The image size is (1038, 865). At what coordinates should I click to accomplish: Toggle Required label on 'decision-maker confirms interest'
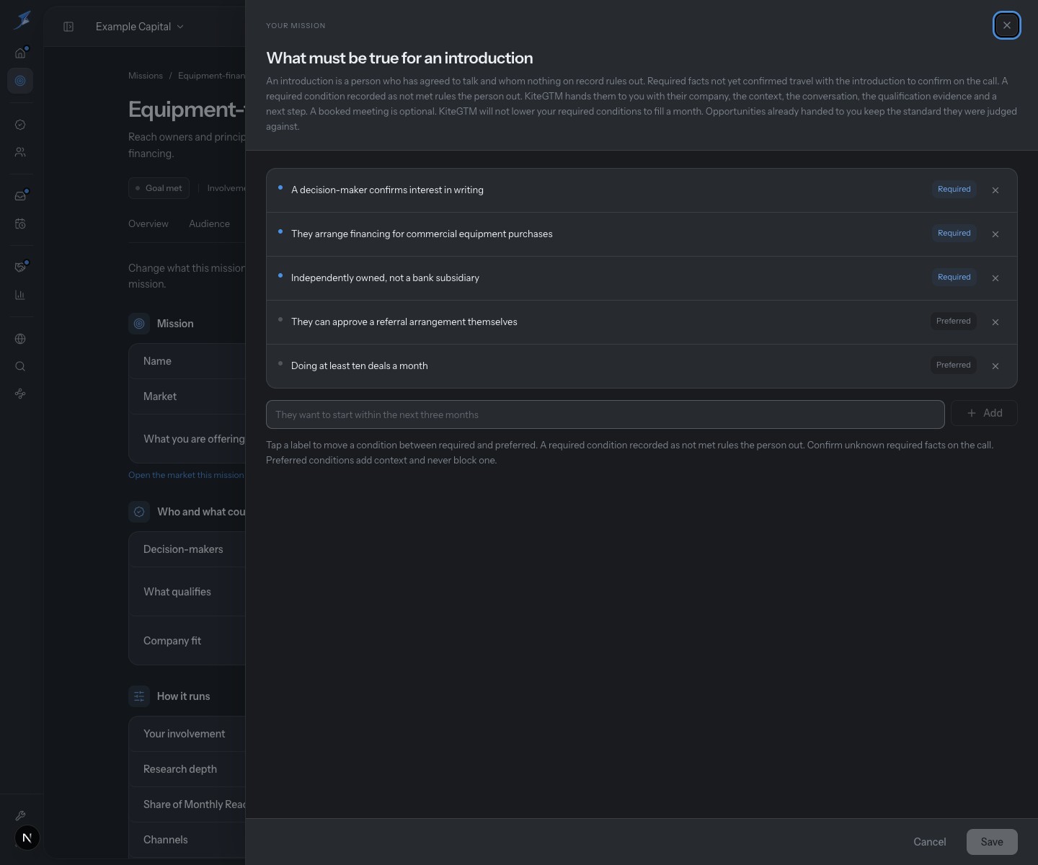[954, 190]
